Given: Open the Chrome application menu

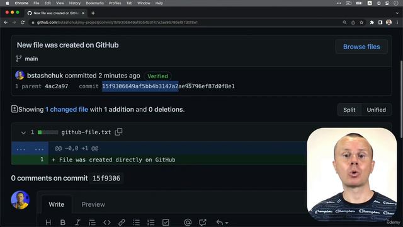Looking at the screenshot, I should 21,3.
